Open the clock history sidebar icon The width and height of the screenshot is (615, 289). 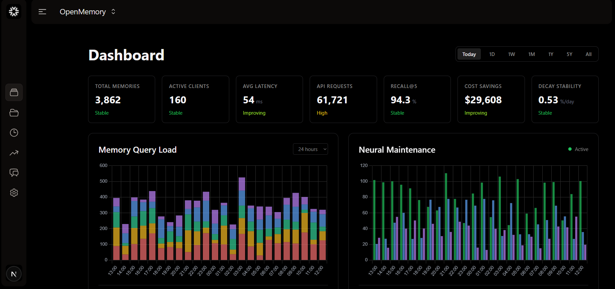coord(14,133)
